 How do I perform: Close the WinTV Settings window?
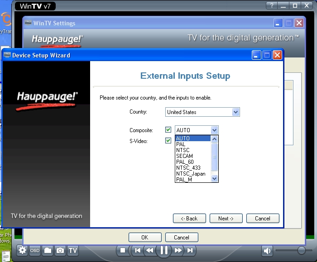[299, 23]
